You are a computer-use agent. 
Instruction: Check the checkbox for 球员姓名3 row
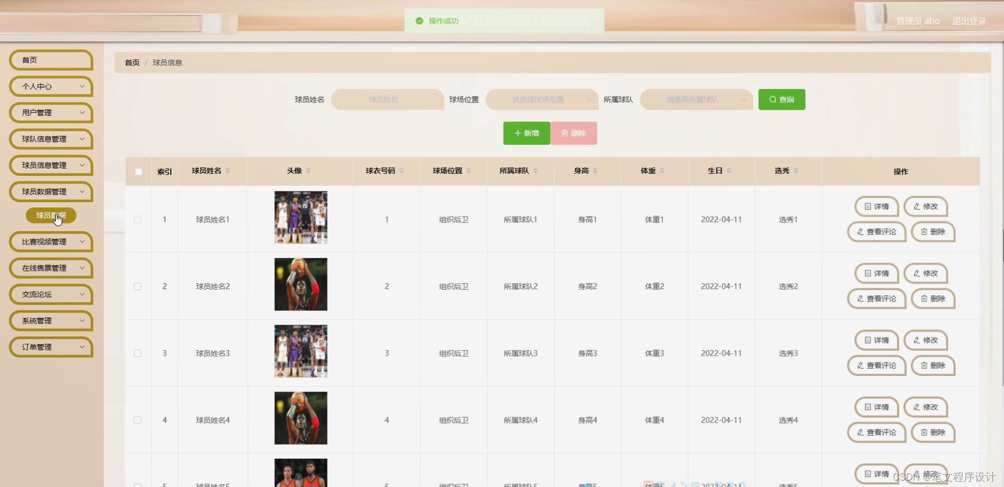pyautogui.click(x=138, y=353)
